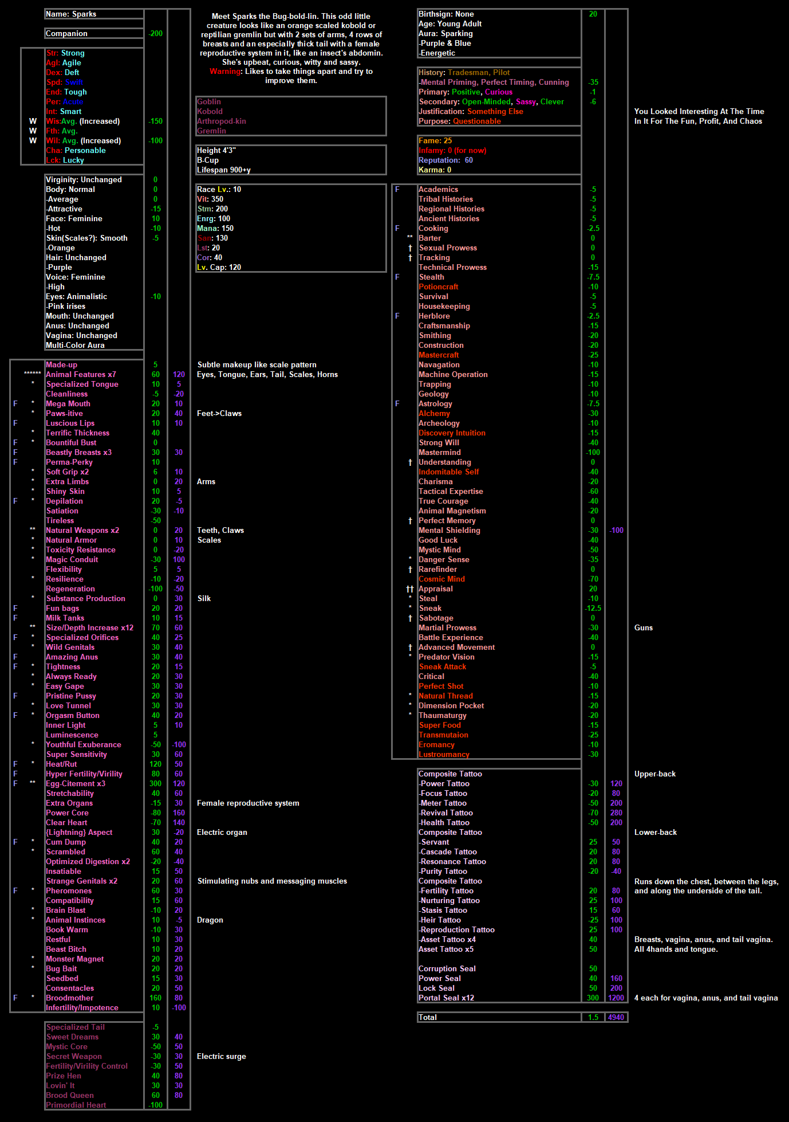This screenshot has height=1122, width=789.
Task: Select the 'Lv. Cap: 120' stat
Action: click(219, 267)
